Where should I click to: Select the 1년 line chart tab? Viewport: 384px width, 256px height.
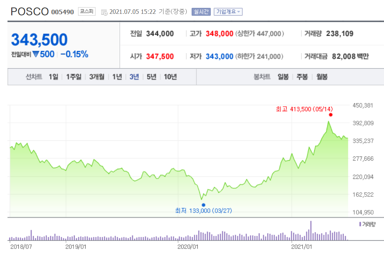[x=117, y=77]
